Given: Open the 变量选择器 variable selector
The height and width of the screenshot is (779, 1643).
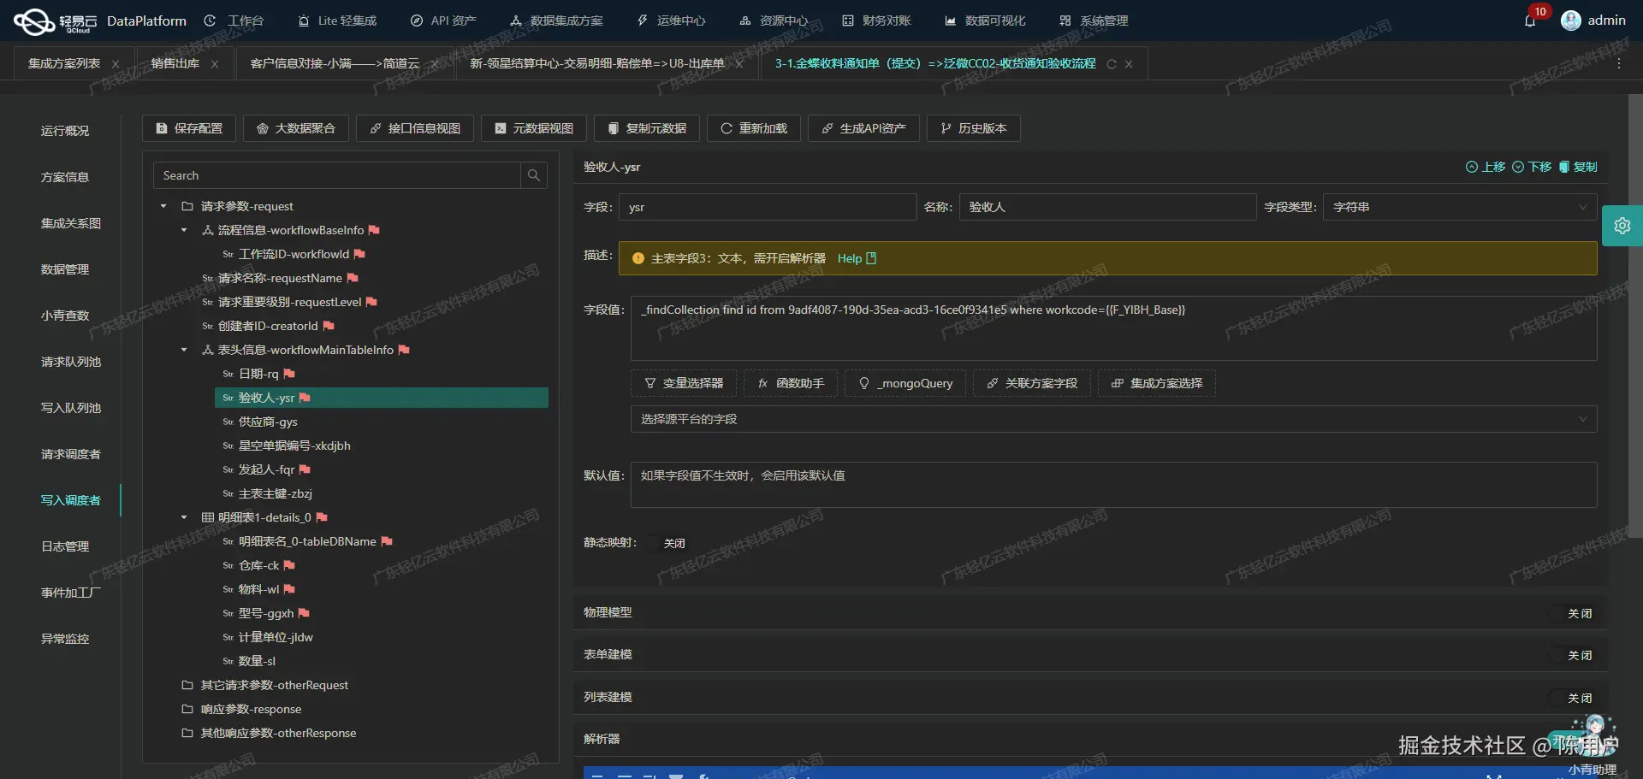Looking at the screenshot, I should [683, 383].
